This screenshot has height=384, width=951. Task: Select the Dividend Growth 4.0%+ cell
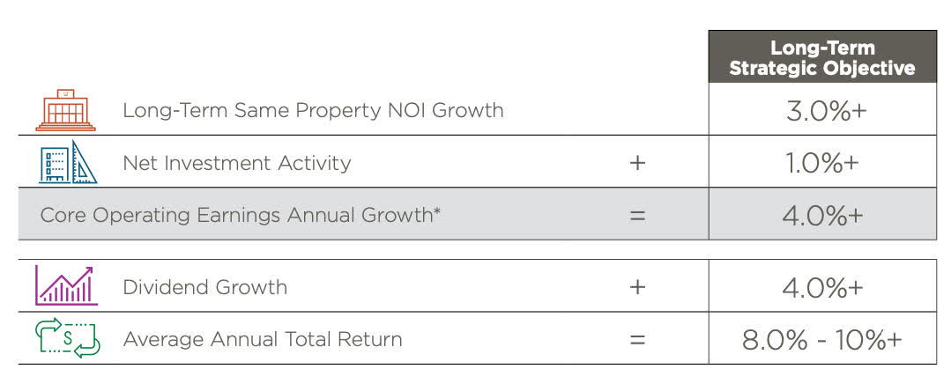tap(822, 286)
